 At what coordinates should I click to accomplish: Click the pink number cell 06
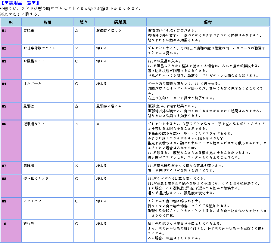point(11,140)
